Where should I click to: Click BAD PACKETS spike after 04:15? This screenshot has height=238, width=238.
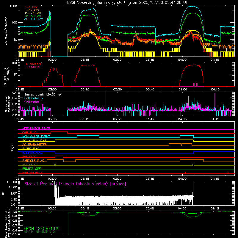pos(228,173)
